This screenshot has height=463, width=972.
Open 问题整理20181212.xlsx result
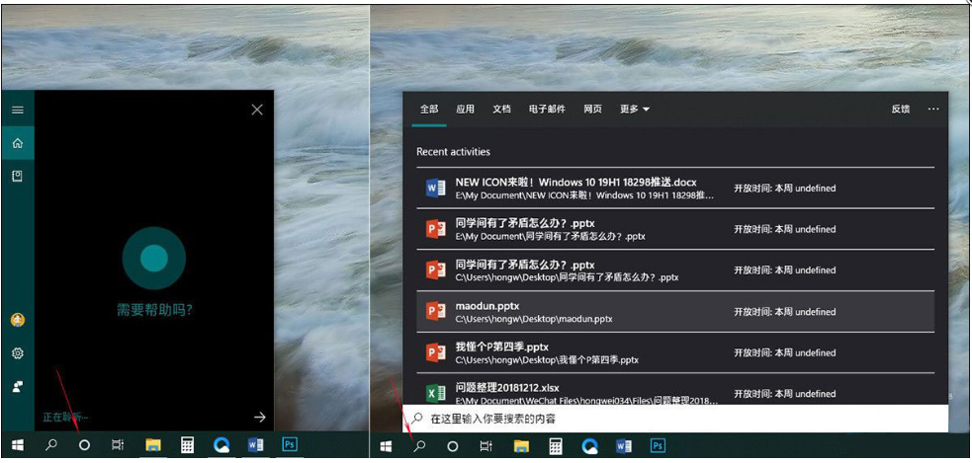[675, 390]
